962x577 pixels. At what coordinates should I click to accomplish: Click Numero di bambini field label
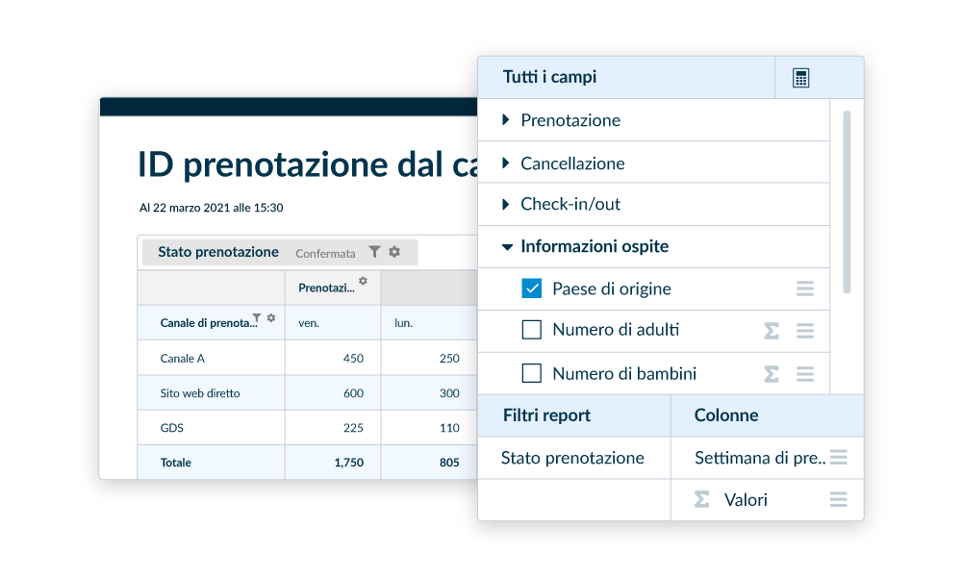[624, 373]
